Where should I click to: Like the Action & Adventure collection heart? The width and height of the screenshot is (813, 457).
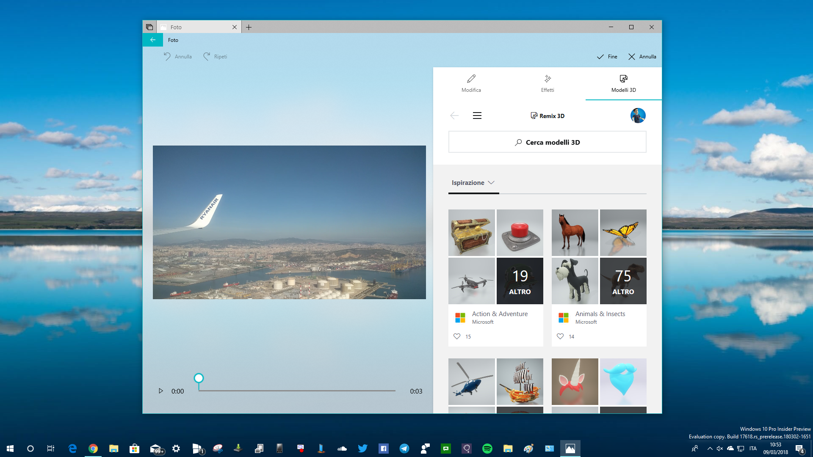pyautogui.click(x=457, y=336)
